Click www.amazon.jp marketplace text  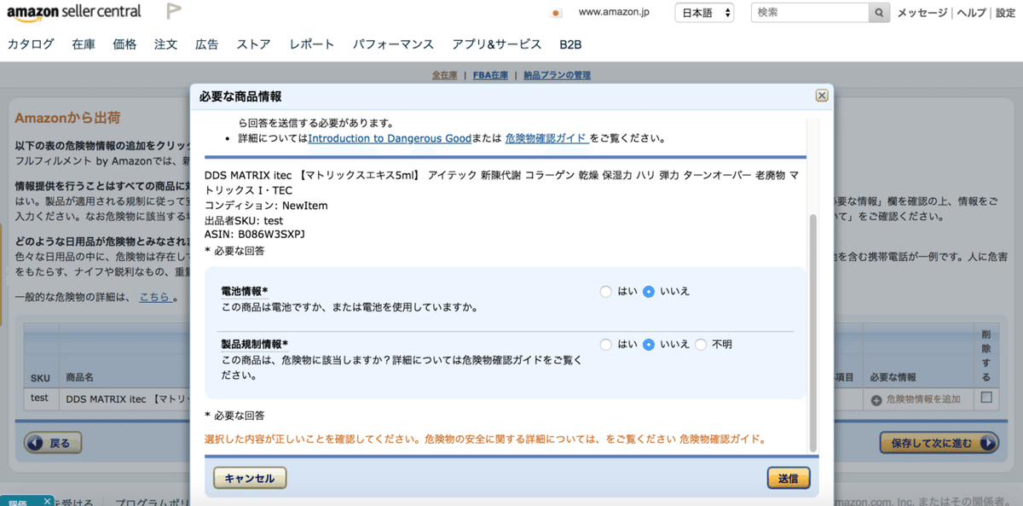tap(614, 13)
